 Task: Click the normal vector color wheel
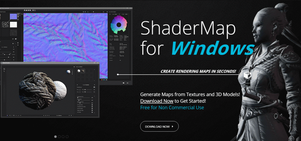click(x=119, y=25)
